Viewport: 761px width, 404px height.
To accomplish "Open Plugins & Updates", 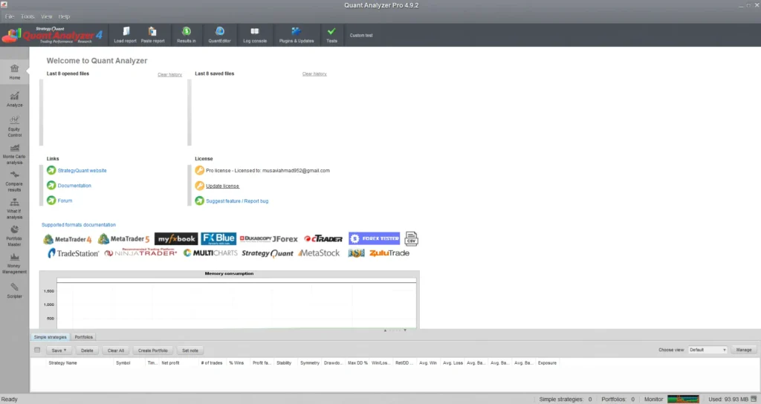I will pyautogui.click(x=296, y=31).
